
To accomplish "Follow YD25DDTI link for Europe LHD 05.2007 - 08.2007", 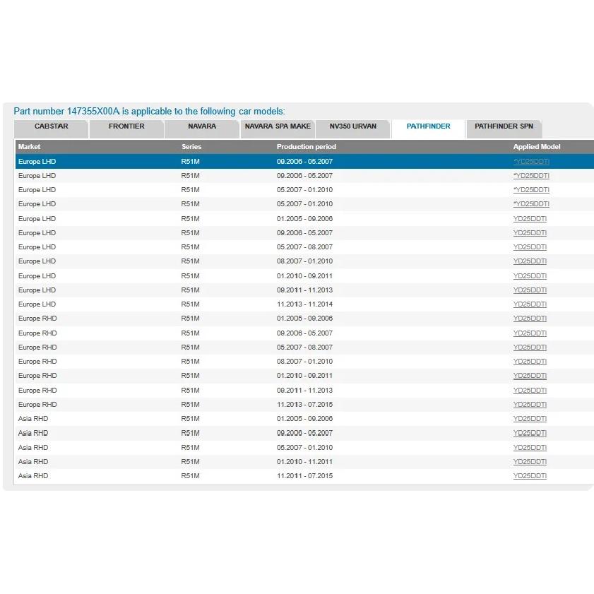I will [x=530, y=247].
